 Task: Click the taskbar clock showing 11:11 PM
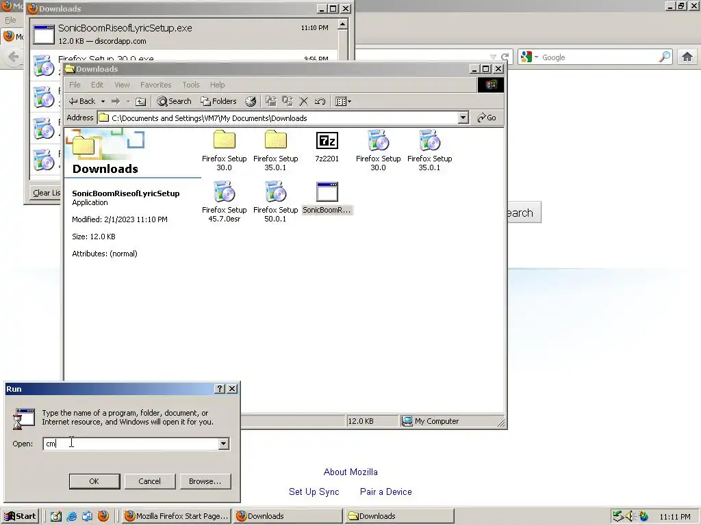click(x=675, y=517)
